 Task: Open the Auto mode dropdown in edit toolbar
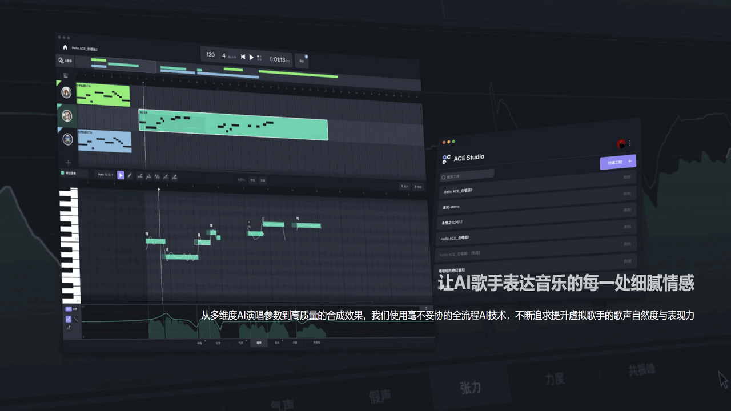(105, 174)
